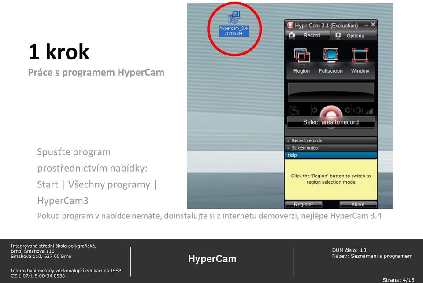Switch to the Options tab
Image resolution: width=423 pixels, height=283 pixels.
[x=354, y=36]
